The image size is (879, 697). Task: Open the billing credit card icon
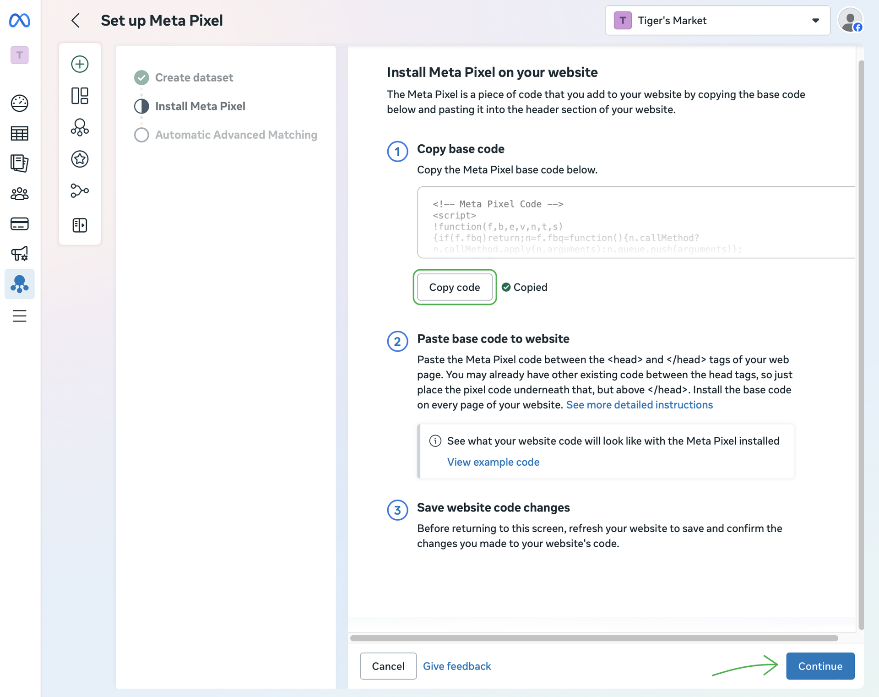(19, 224)
